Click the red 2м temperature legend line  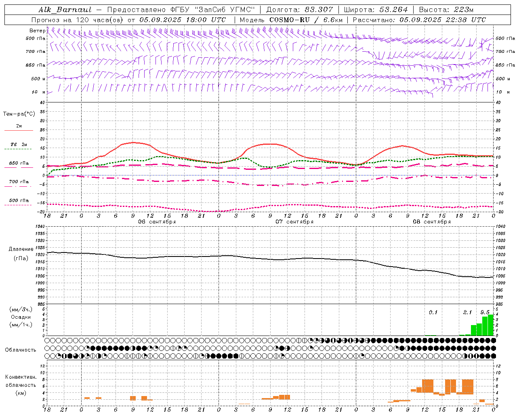point(19,130)
